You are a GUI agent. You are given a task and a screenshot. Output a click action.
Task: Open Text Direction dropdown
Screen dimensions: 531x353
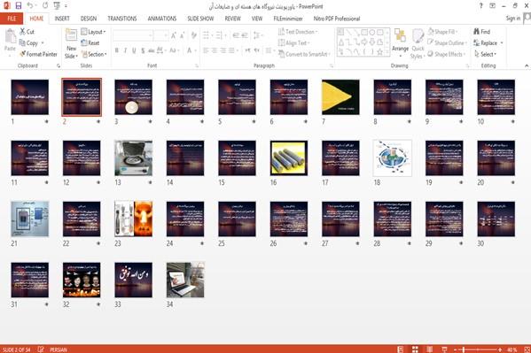click(298, 32)
